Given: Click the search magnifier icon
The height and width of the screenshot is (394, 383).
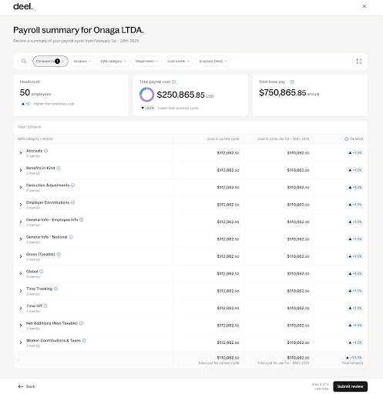Looking at the screenshot, I should [24, 61].
